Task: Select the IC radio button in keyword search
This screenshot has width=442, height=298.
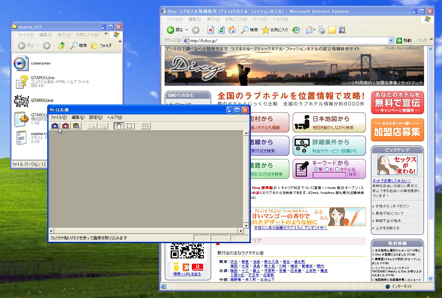Action: (327, 169)
